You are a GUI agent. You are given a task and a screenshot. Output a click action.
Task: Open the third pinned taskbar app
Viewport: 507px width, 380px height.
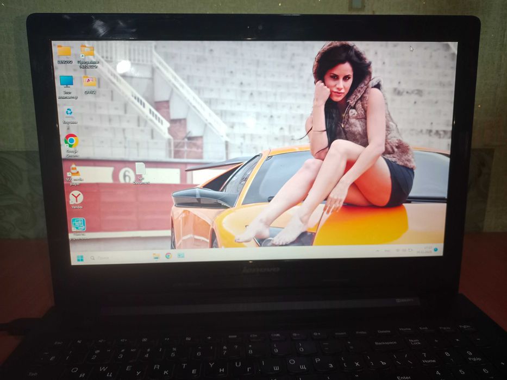coord(181,255)
